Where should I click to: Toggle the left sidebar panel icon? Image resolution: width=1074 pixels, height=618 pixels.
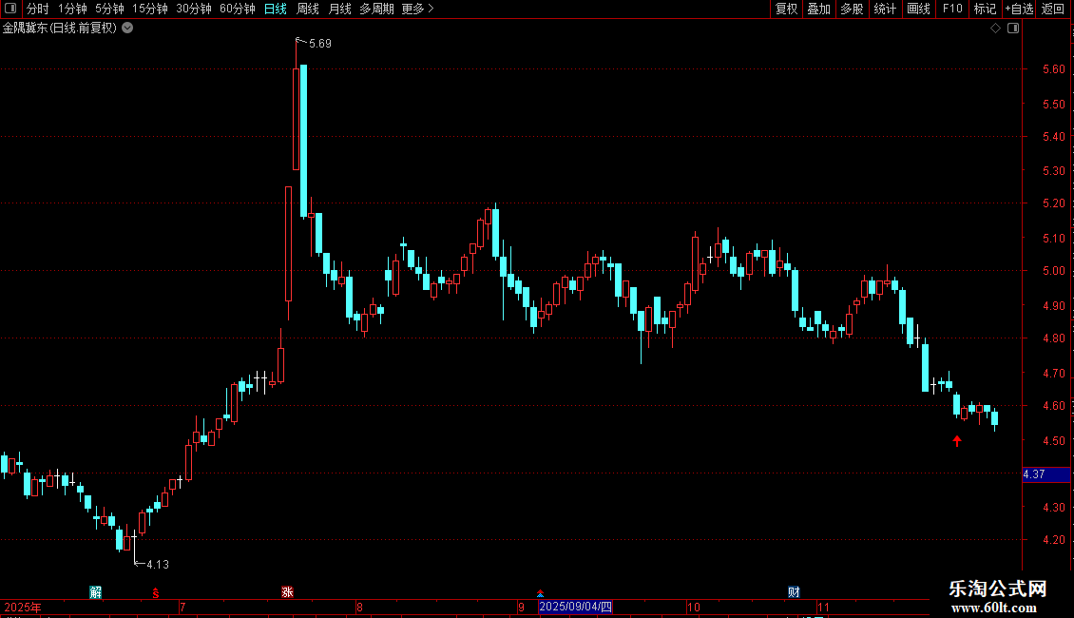[x=10, y=9]
